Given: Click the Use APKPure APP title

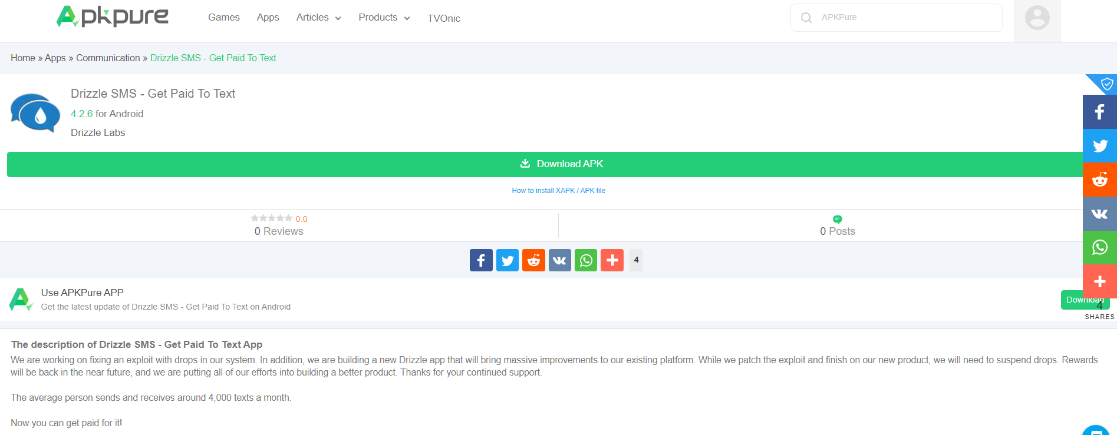Looking at the screenshot, I should point(83,293).
